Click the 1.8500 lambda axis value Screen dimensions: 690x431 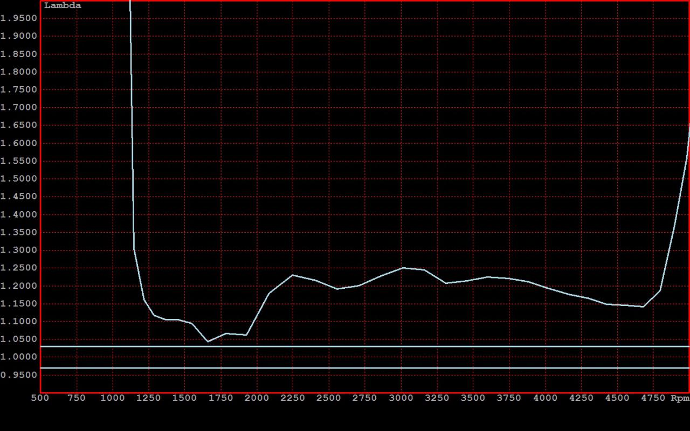point(19,54)
